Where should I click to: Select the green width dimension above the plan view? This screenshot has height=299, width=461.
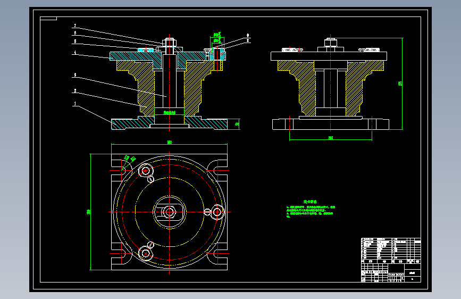coord(169,143)
